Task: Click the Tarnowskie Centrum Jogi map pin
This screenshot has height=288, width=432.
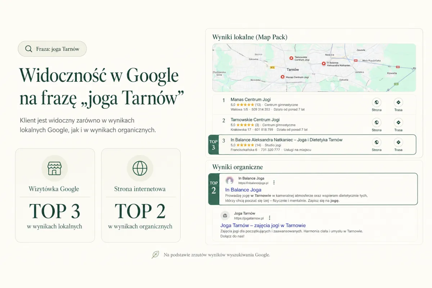Action: pos(291,58)
